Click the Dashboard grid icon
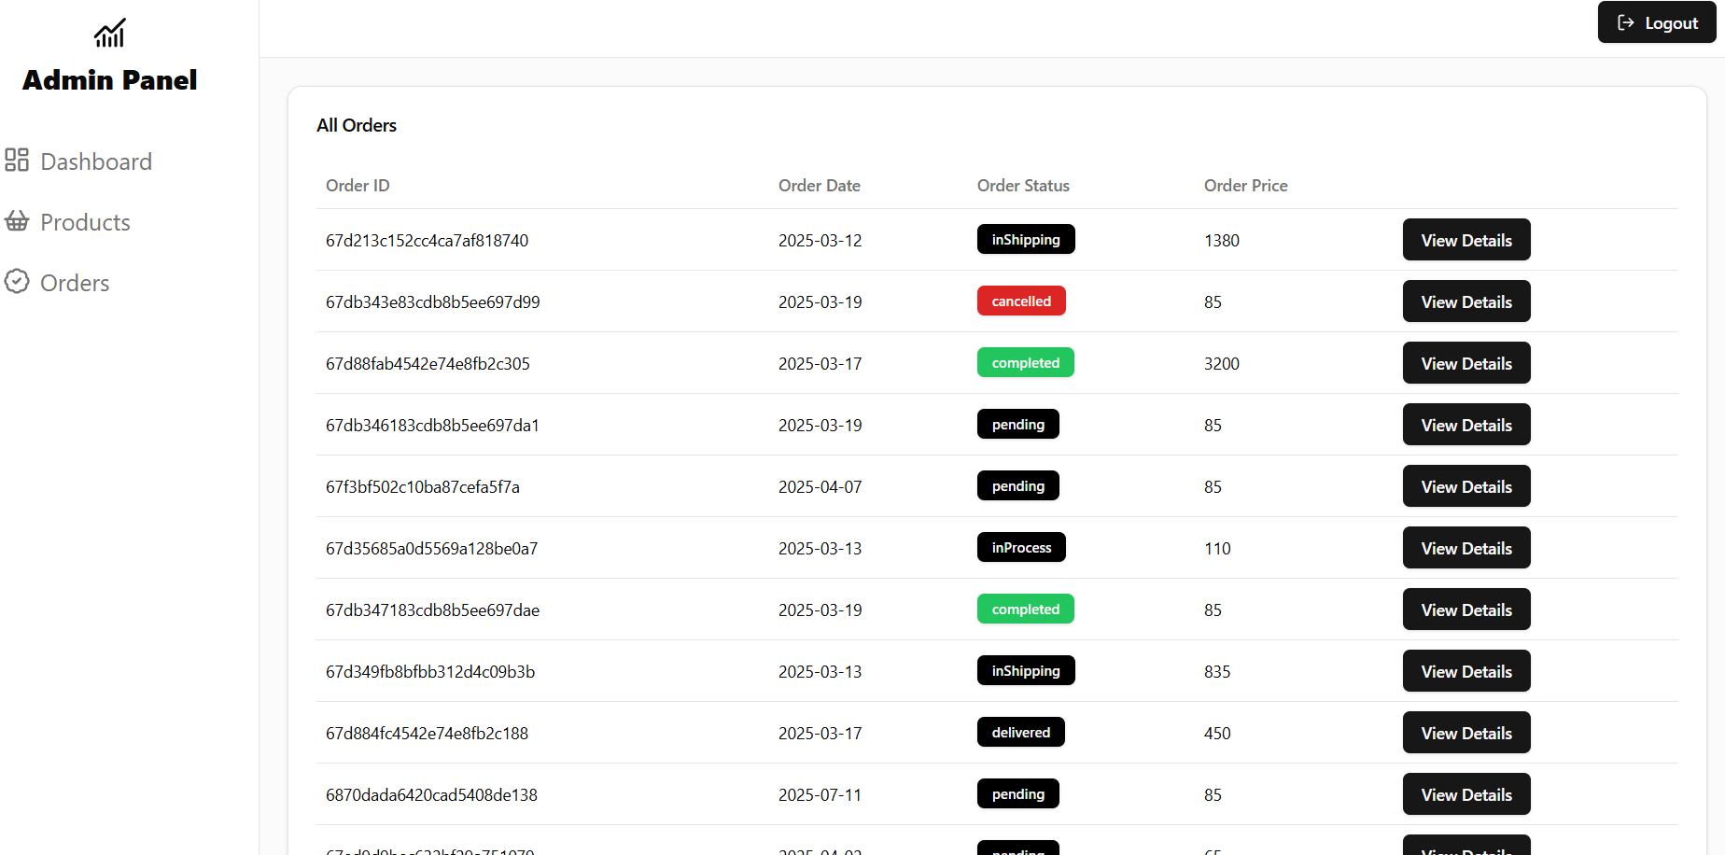This screenshot has height=855, width=1725. click(x=17, y=161)
